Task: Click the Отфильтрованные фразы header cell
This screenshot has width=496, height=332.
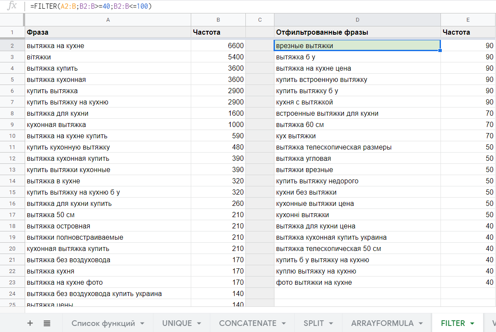Action: pos(357,32)
